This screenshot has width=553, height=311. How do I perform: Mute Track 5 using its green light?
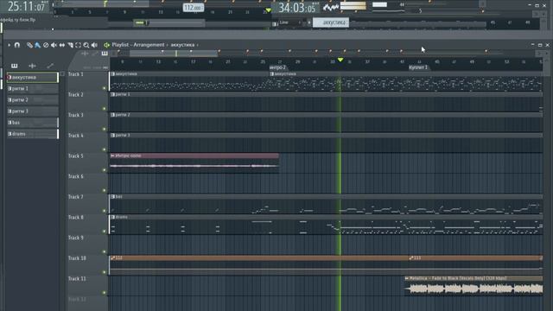pos(104,170)
